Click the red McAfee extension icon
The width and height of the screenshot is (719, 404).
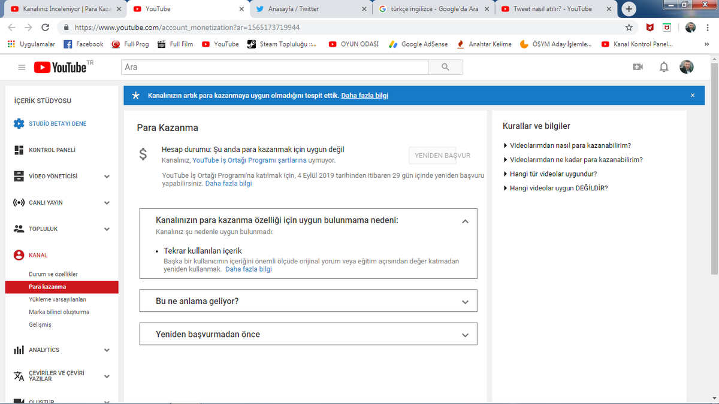click(649, 28)
